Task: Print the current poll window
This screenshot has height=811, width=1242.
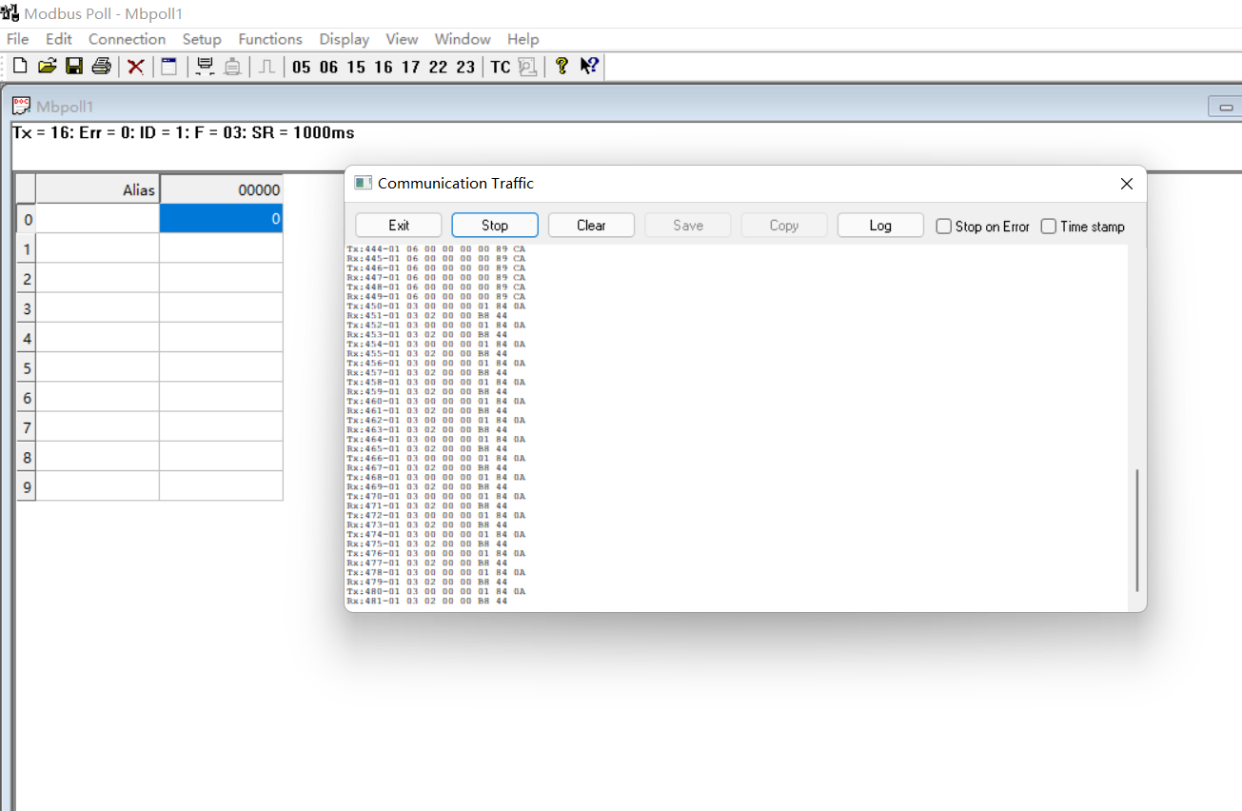Action: click(x=102, y=66)
